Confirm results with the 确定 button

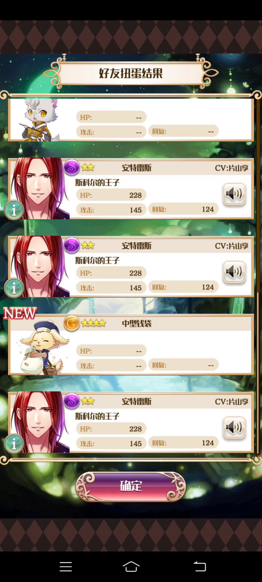pyautogui.click(x=131, y=486)
